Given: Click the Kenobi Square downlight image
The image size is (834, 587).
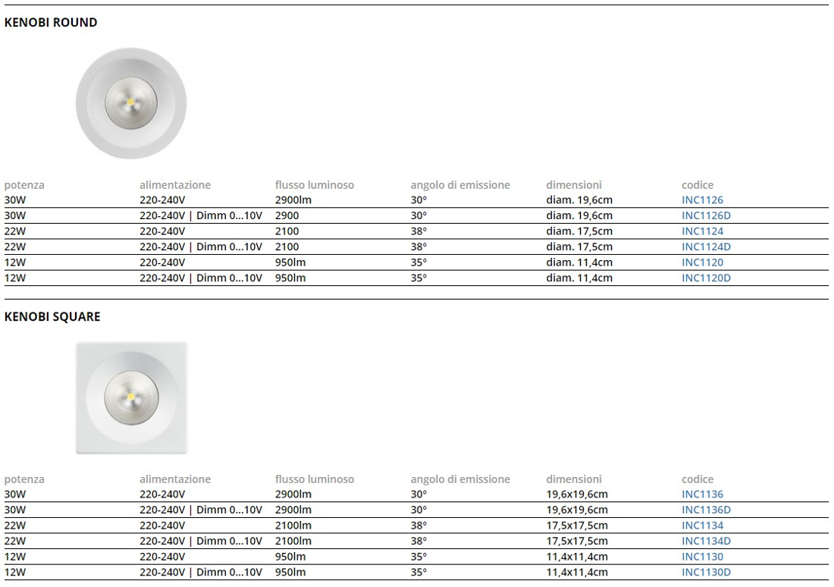Looking at the screenshot, I should pos(131,397).
